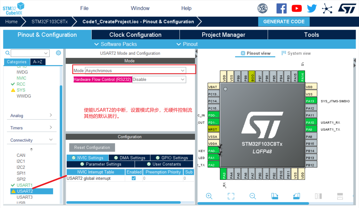Select the Pinout & Configuration tab

point(47,35)
